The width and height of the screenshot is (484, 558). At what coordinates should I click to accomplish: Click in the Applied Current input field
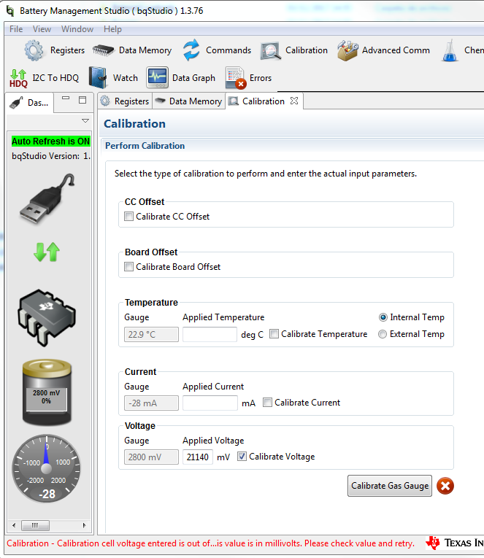pyautogui.click(x=210, y=403)
